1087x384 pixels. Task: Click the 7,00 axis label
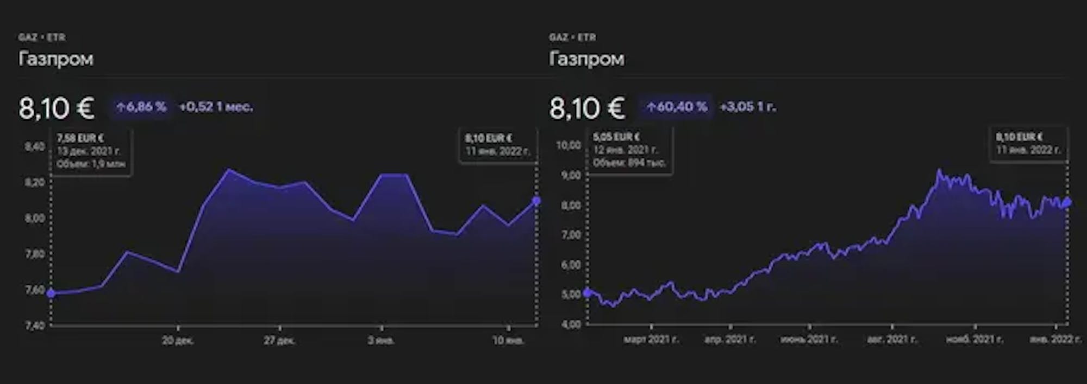point(571,235)
